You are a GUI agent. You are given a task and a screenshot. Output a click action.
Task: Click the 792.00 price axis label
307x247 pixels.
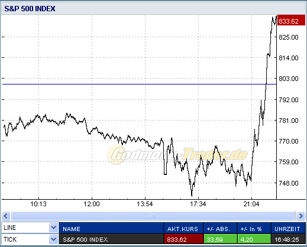pyautogui.click(x=289, y=100)
